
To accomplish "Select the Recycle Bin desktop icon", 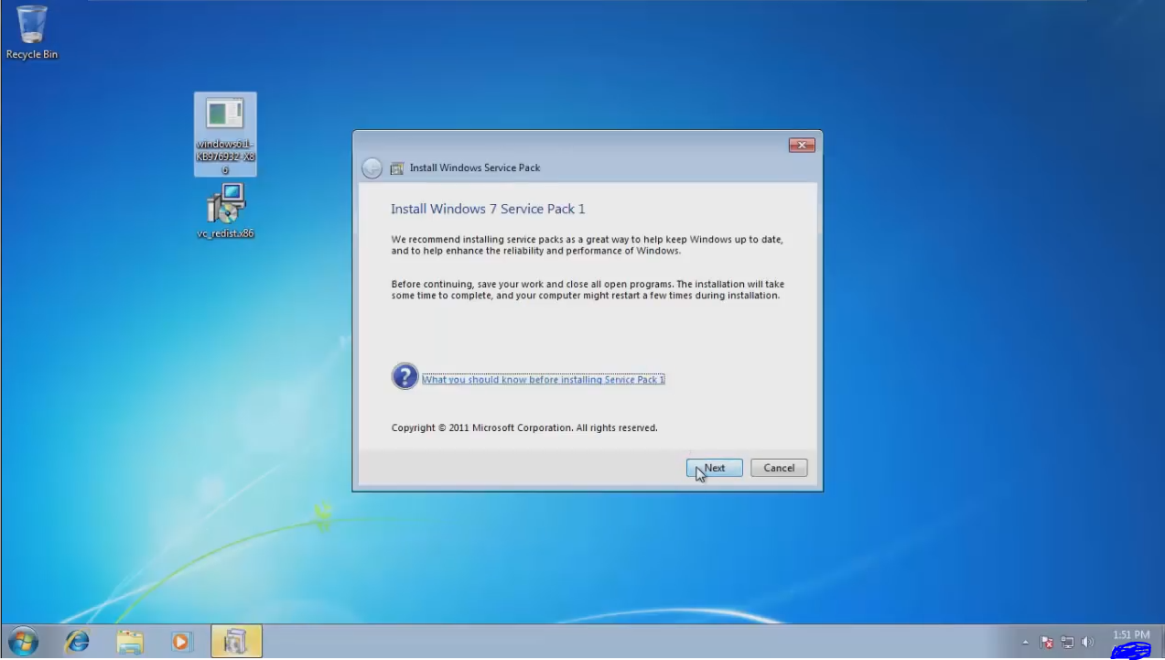I will pos(31,32).
